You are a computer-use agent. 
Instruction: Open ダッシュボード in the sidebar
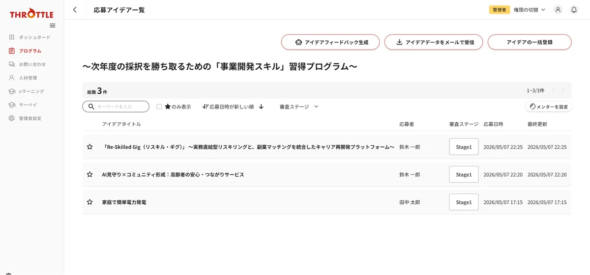pyautogui.click(x=30, y=37)
